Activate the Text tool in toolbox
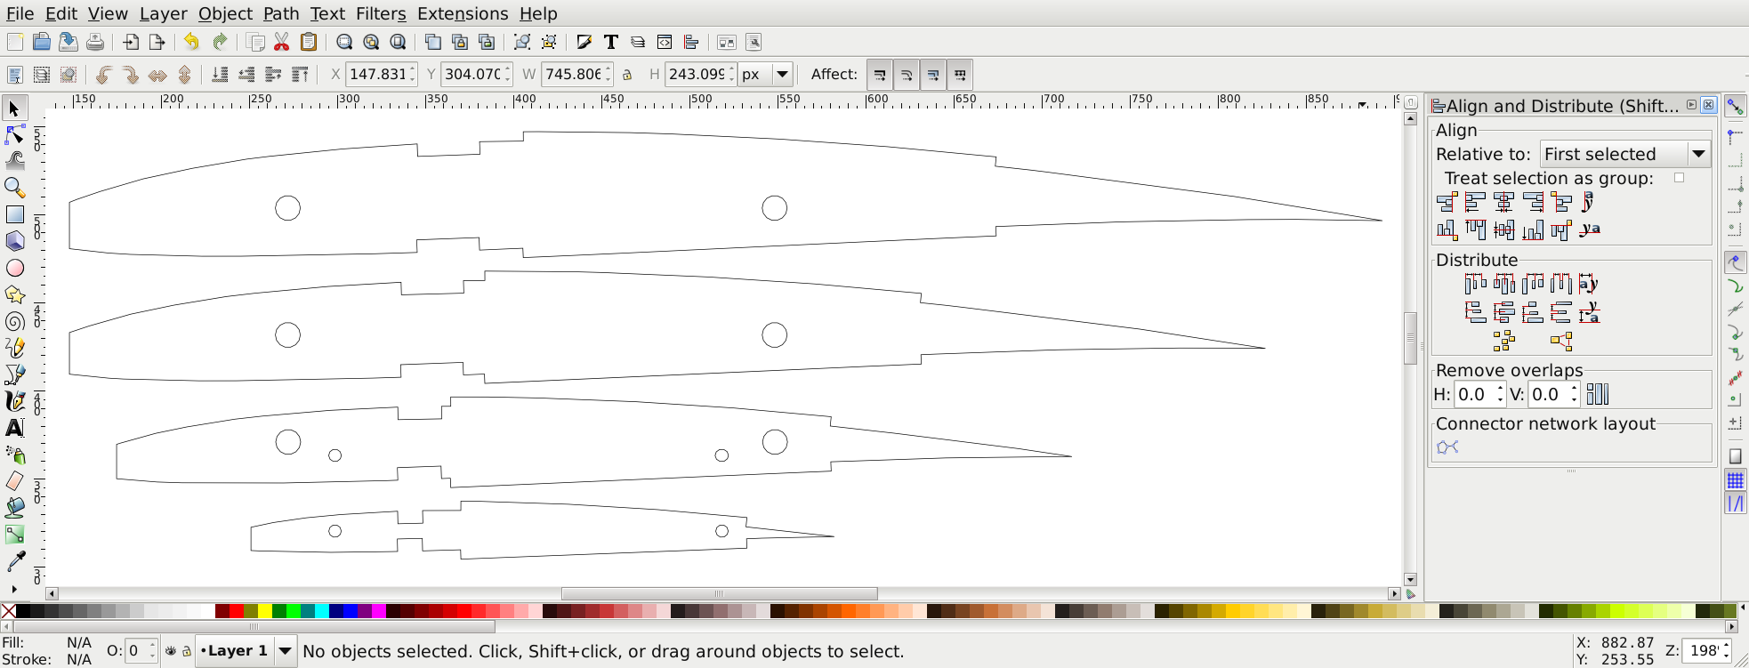The height and width of the screenshot is (668, 1749). tap(15, 428)
